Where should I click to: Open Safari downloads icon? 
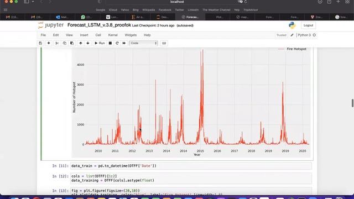pyautogui.click(x=320, y=2)
